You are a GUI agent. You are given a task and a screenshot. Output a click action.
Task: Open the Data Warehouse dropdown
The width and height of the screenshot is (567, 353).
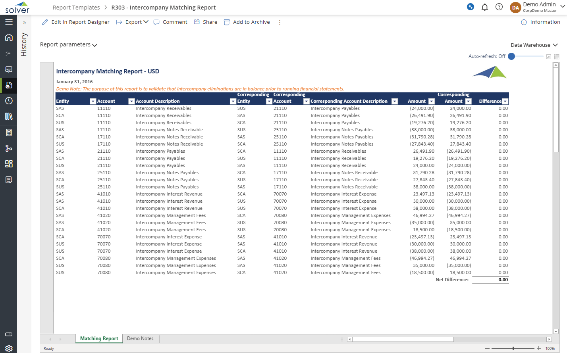point(534,45)
